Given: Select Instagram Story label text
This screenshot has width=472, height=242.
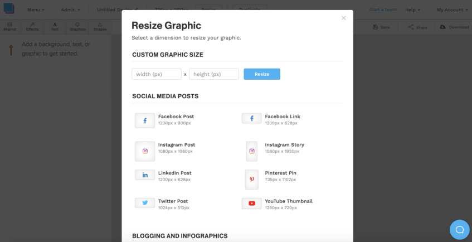Looking at the screenshot, I should [x=284, y=144].
